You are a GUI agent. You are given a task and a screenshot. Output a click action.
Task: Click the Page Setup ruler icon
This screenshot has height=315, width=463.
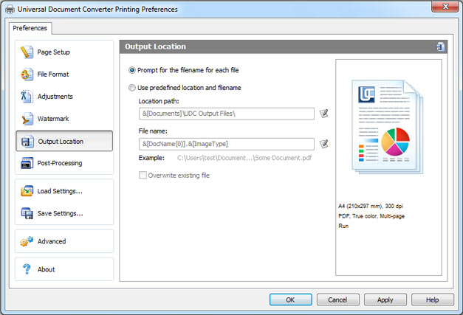(x=27, y=52)
